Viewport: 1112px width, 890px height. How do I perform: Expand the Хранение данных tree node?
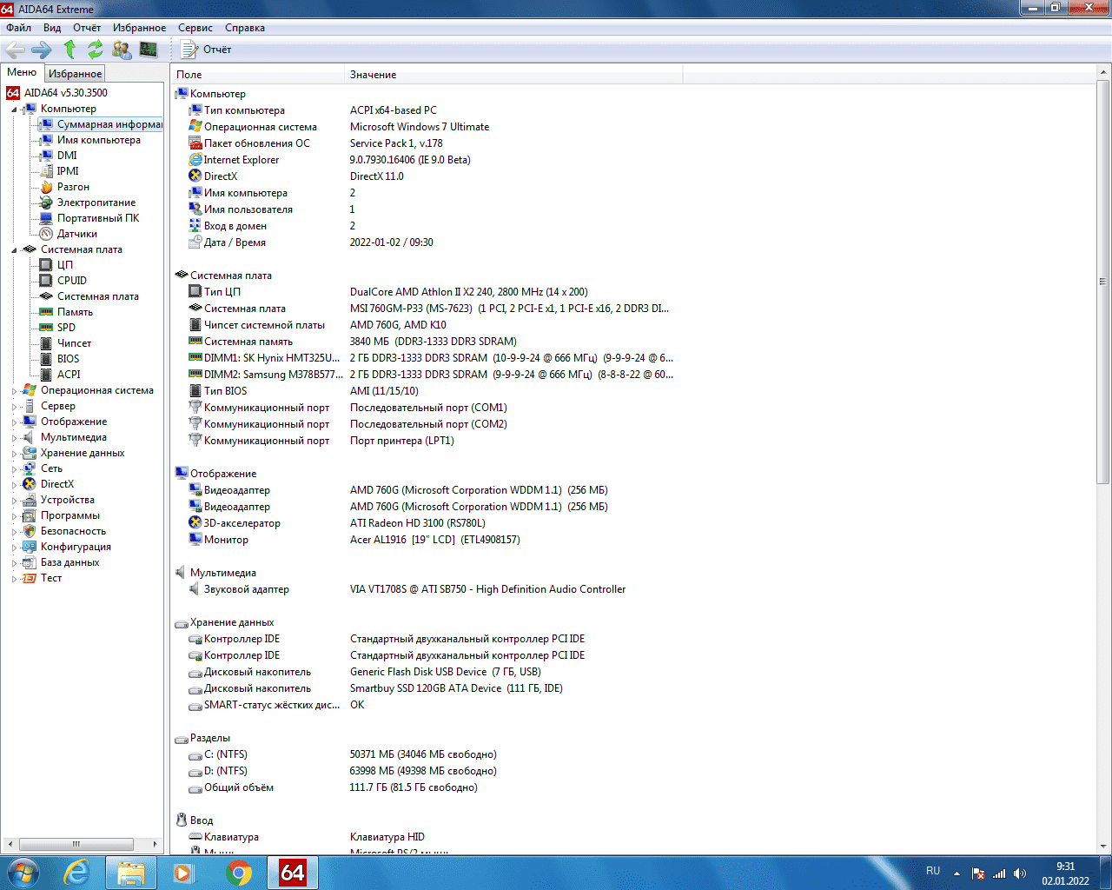pyautogui.click(x=14, y=454)
